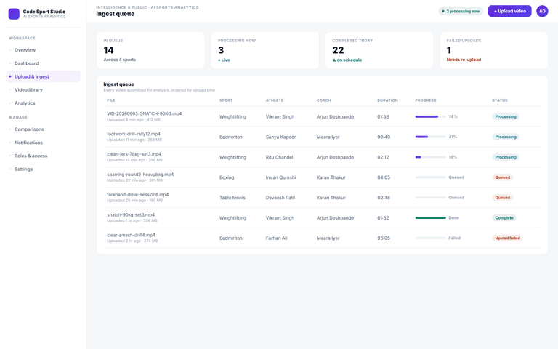Click Queued badge for forehand-drive-session6
This screenshot has height=349, width=558.
coord(503,198)
